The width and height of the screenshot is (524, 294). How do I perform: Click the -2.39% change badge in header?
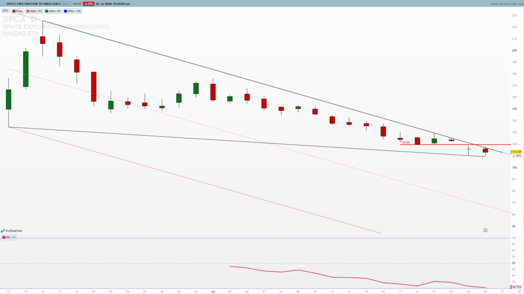(89, 4)
